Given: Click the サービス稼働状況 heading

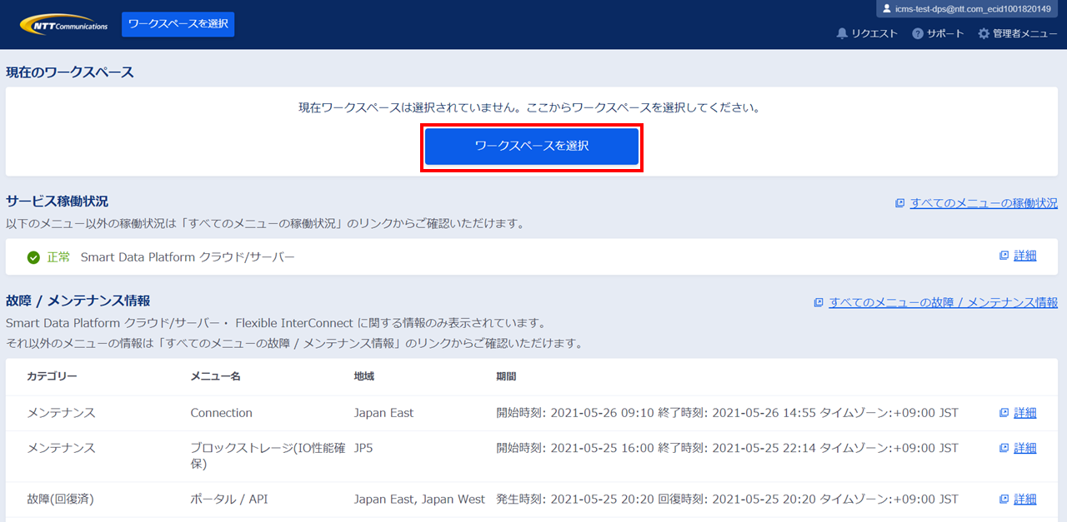Looking at the screenshot, I should click(x=57, y=201).
